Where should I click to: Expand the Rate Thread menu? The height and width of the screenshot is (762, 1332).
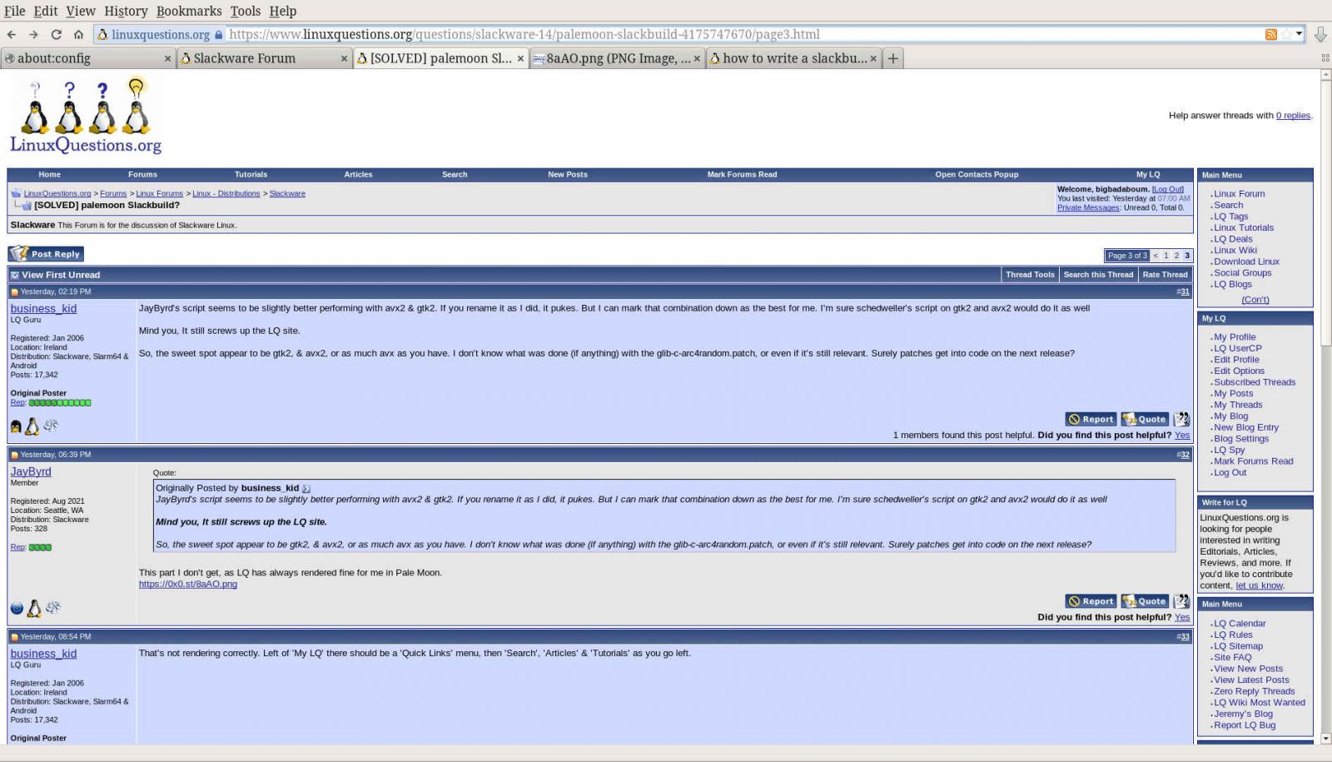coord(1165,275)
